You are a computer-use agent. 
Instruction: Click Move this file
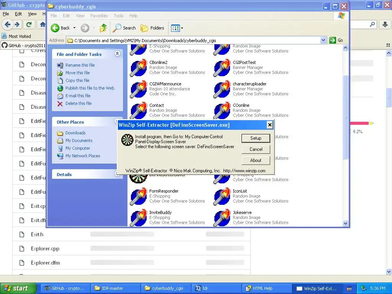[x=77, y=73]
